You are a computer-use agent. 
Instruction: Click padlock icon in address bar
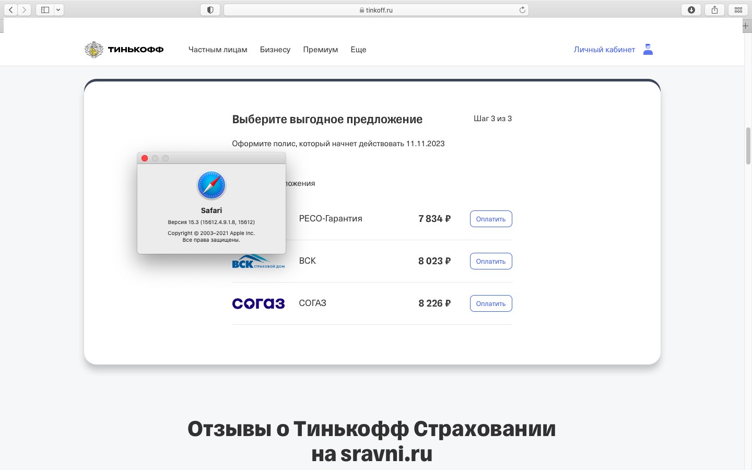362,10
